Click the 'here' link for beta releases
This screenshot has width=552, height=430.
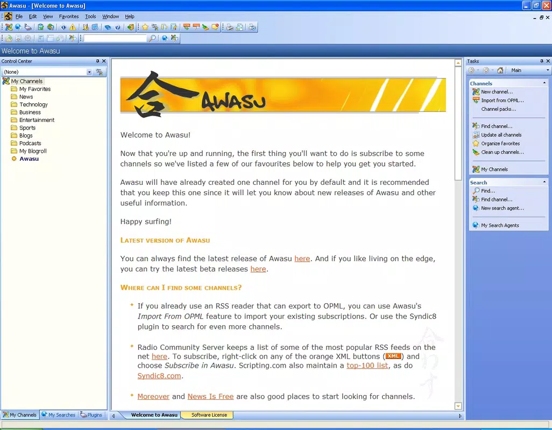coord(258,269)
